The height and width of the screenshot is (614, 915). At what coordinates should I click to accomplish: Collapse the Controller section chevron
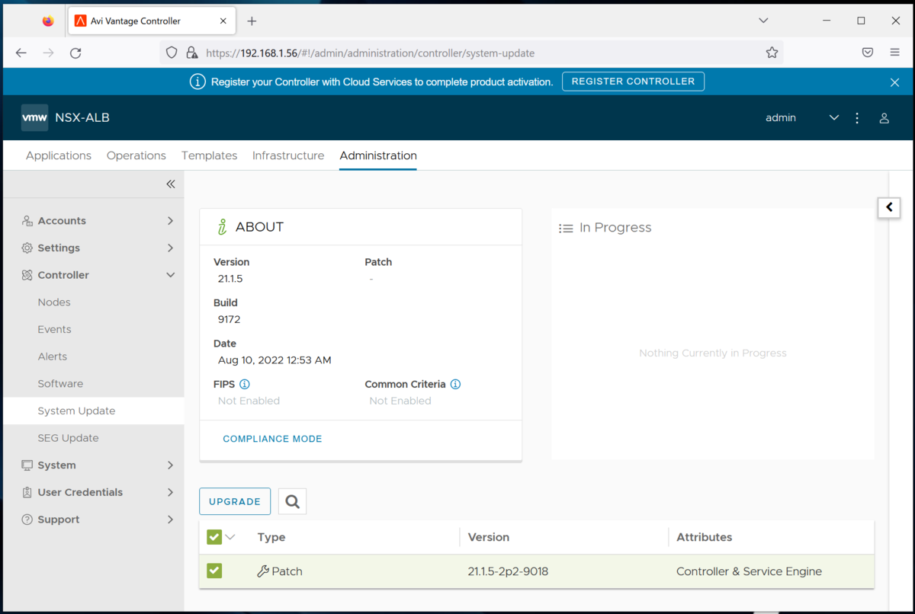pos(171,275)
